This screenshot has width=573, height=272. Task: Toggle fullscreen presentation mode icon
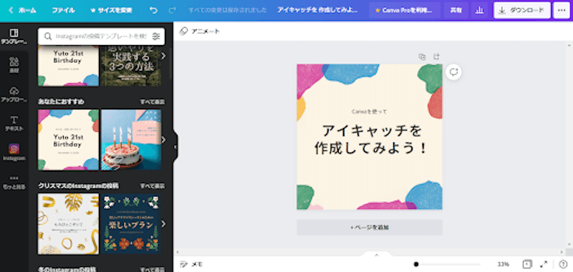click(x=544, y=264)
